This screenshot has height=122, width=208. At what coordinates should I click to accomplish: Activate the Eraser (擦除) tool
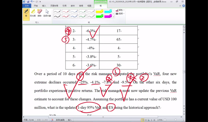pyautogui.click(x=40, y=13)
